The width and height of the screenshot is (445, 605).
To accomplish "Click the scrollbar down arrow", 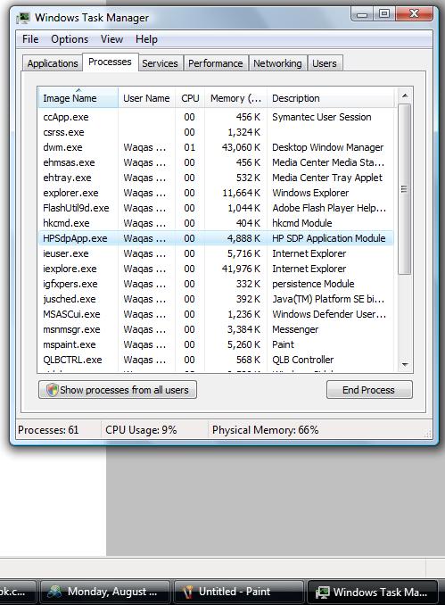I will [405, 365].
